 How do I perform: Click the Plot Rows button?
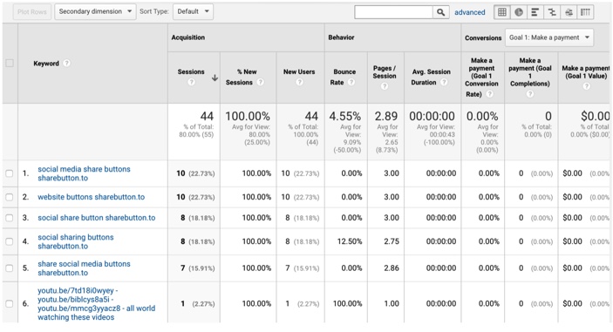pyautogui.click(x=32, y=11)
